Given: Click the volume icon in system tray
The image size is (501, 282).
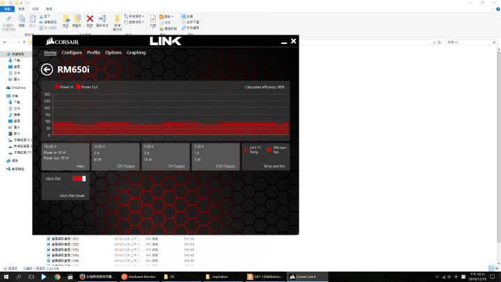Looking at the screenshot, I should [450, 277].
